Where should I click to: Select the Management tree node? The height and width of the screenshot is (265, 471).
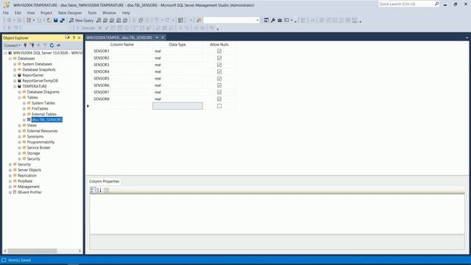click(29, 186)
